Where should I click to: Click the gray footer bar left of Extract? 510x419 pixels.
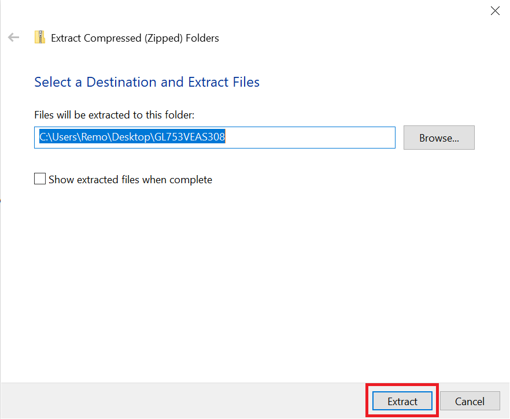(173, 401)
